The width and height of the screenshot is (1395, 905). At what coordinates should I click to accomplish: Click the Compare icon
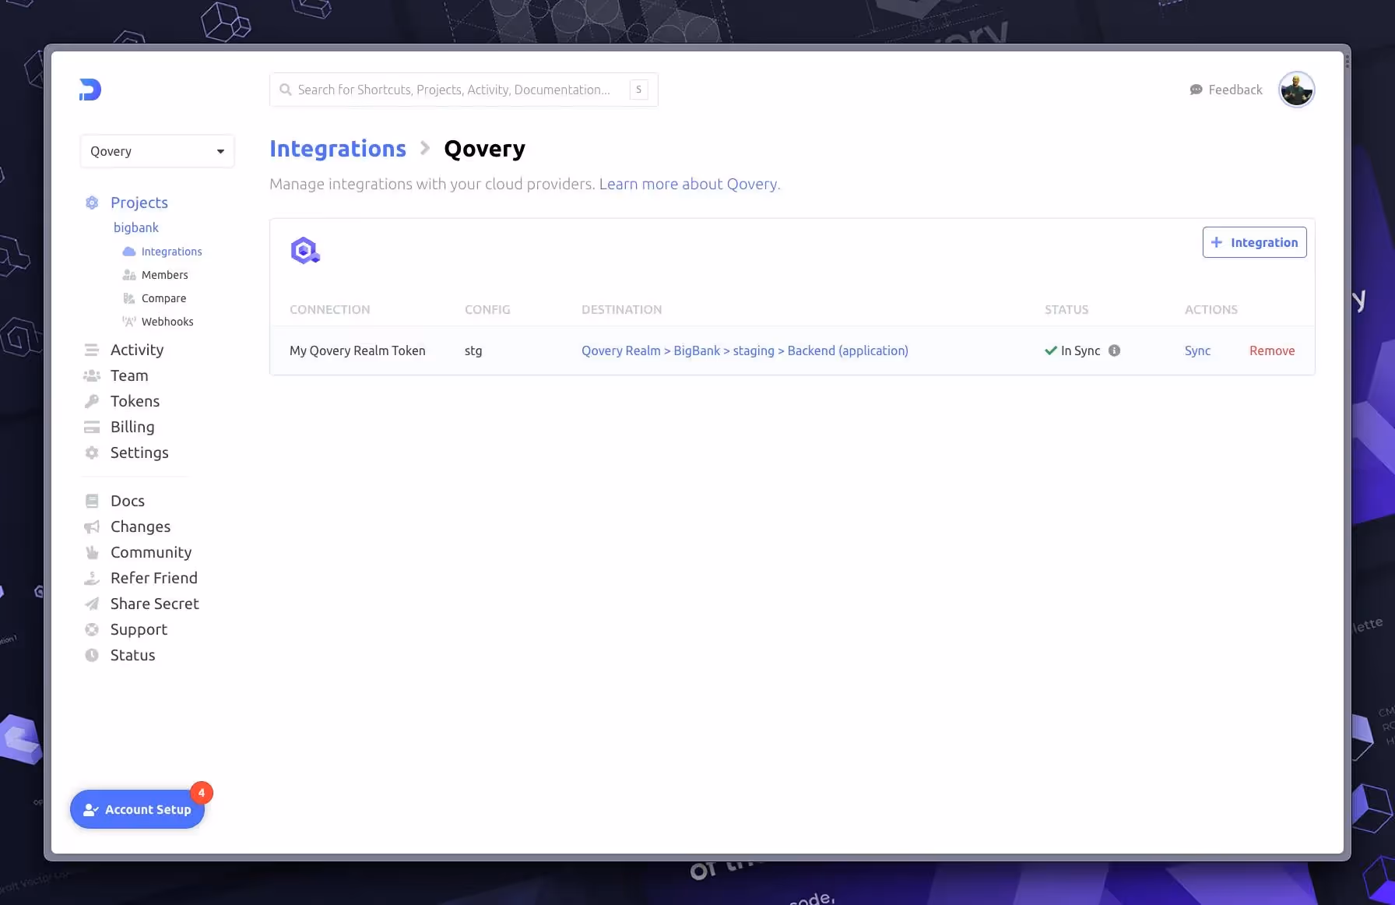coord(129,298)
